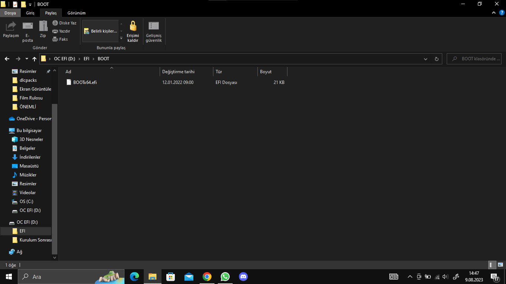
Task: Open Gelişmiş güvenlik settings
Action: point(154,31)
